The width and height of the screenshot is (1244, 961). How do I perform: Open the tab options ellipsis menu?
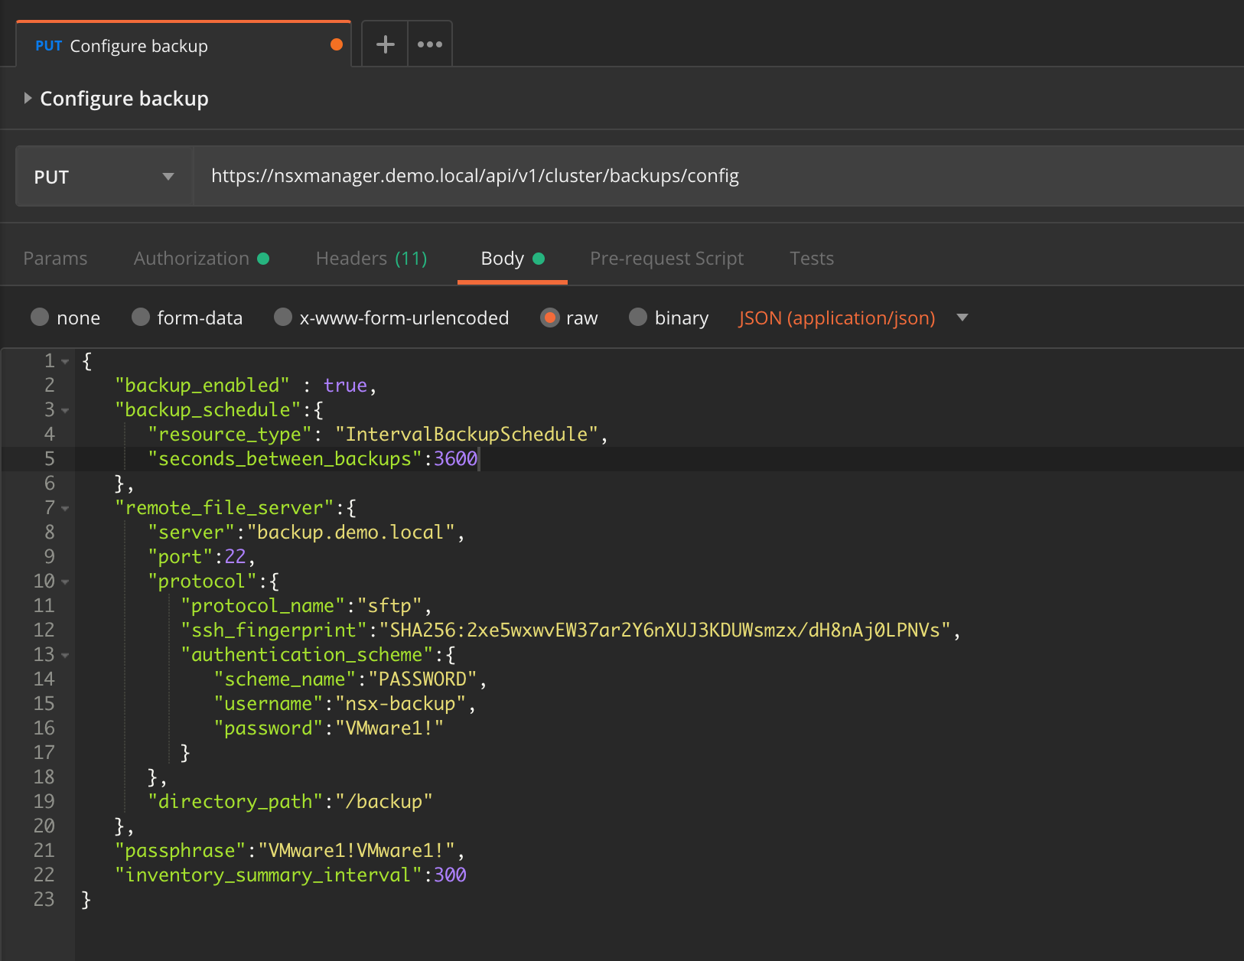point(430,44)
